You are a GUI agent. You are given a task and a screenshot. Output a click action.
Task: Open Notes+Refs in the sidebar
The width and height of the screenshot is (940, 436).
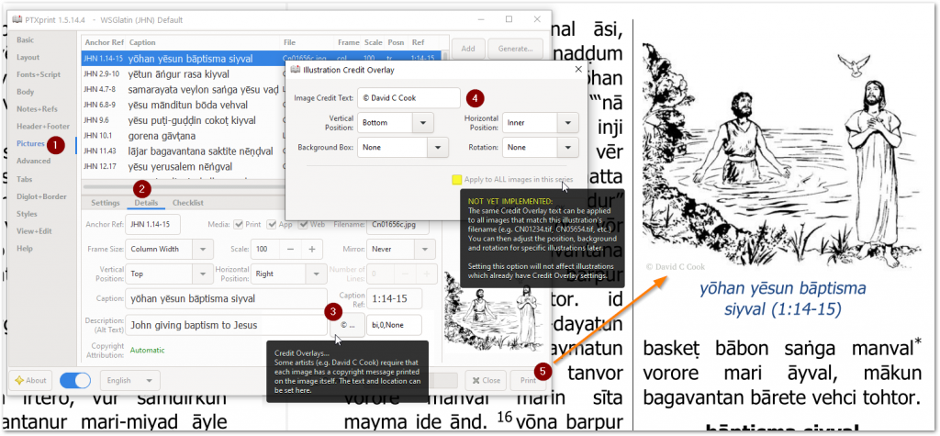point(37,109)
